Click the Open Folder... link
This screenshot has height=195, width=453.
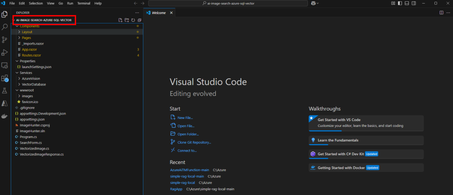click(x=188, y=134)
